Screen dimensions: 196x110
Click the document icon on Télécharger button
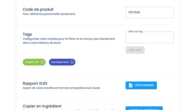(131, 85)
